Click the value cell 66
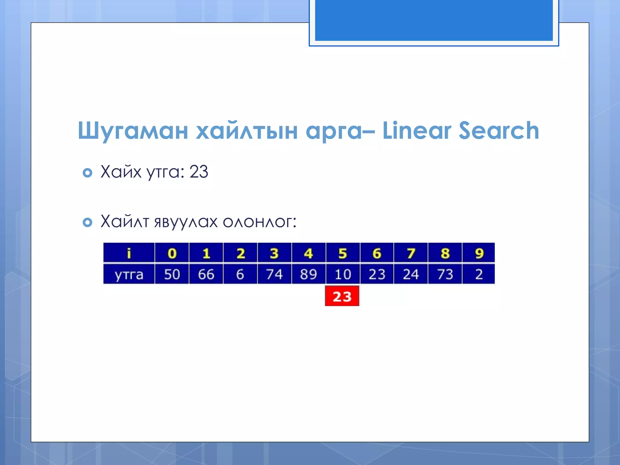The height and width of the screenshot is (465, 620). tap(206, 274)
